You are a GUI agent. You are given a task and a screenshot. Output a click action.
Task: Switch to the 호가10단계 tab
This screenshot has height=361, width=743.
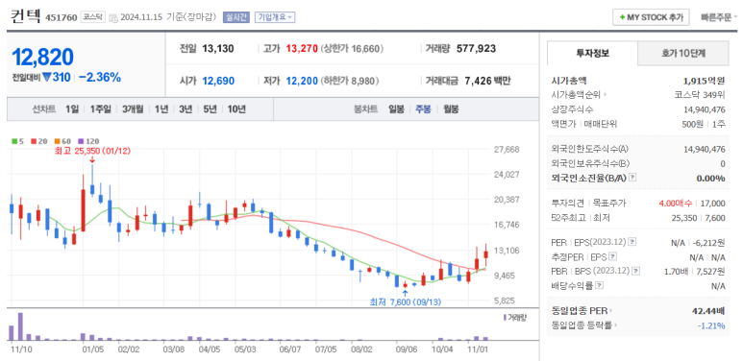[683, 54]
